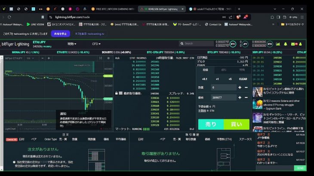The height and width of the screenshot is (176, 314).
Task: Switch to the uzuki777a live stream tab
Action: click(210, 9)
